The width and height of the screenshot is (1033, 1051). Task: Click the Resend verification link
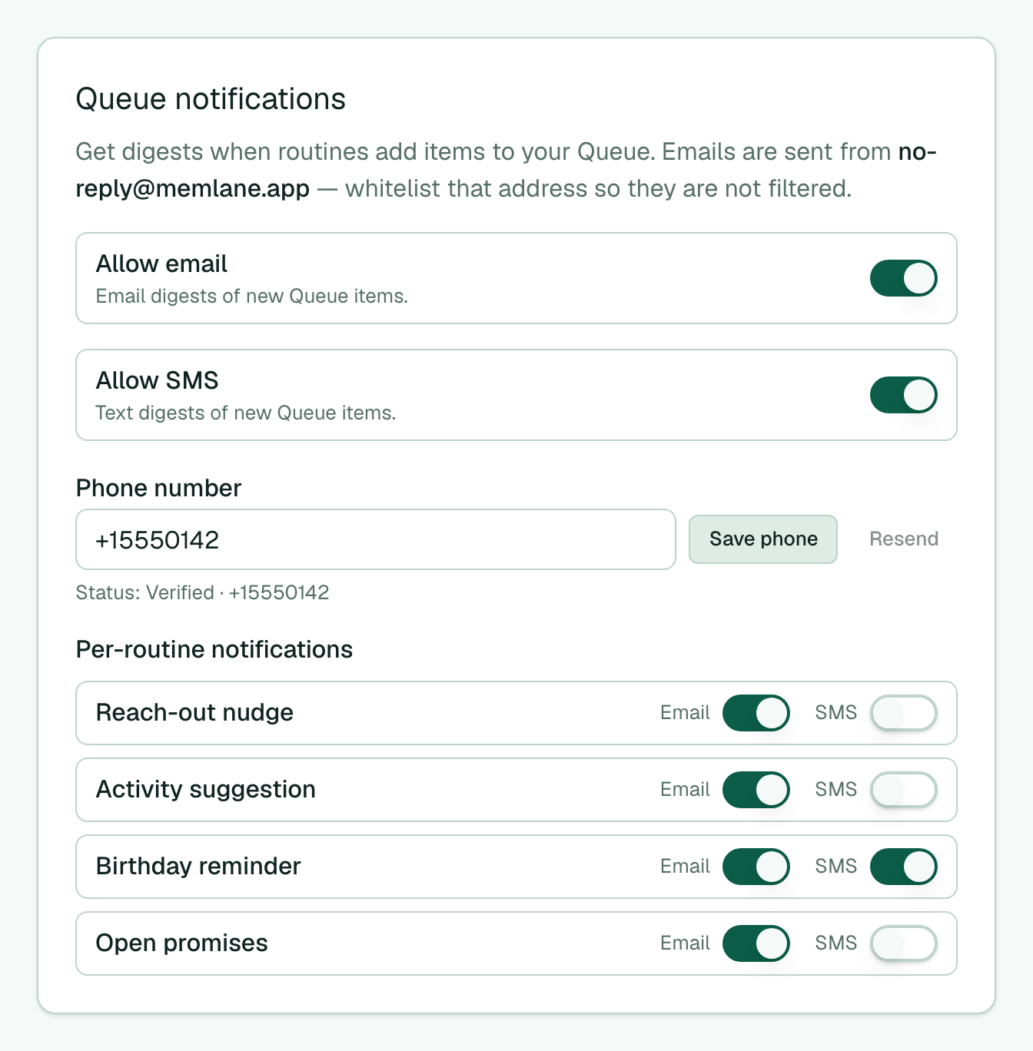tap(904, 539)
